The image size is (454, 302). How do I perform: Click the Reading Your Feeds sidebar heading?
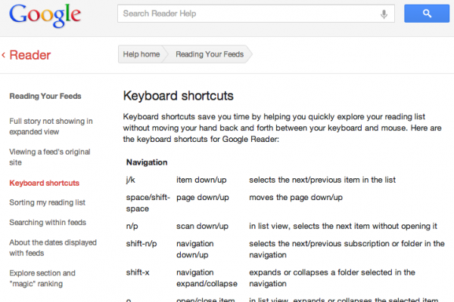click(45, 96)
